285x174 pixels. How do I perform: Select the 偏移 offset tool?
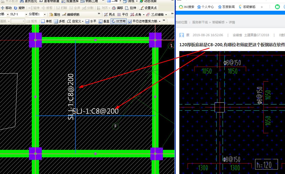pos(117,8)
